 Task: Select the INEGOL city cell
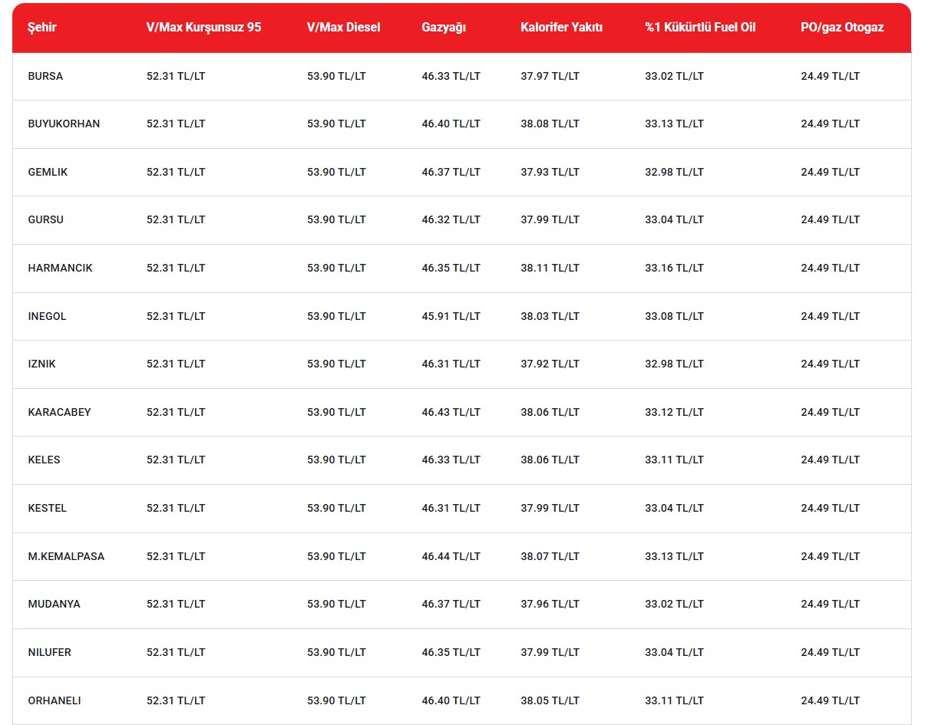pyautogui.click(x=47, y=316)
